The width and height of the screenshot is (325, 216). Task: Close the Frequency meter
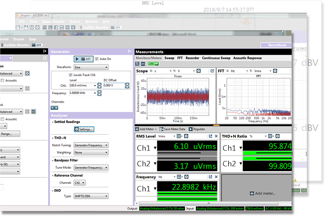(x=216, y=177)
